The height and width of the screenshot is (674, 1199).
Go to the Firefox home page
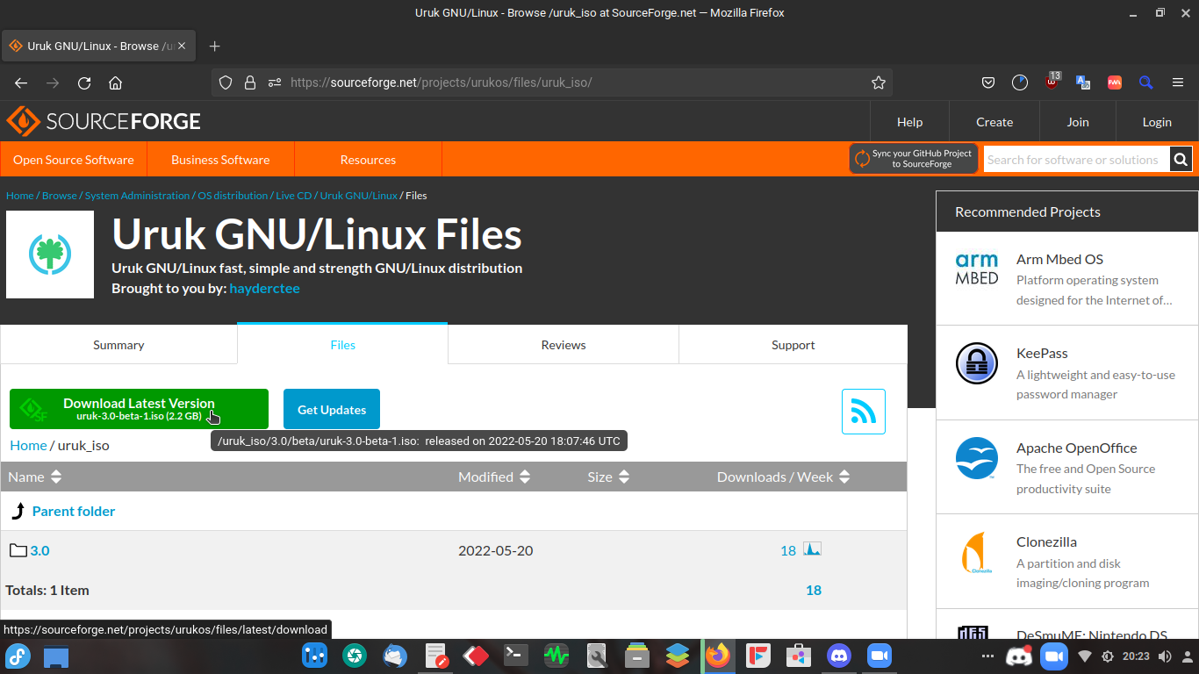(115, 82)
